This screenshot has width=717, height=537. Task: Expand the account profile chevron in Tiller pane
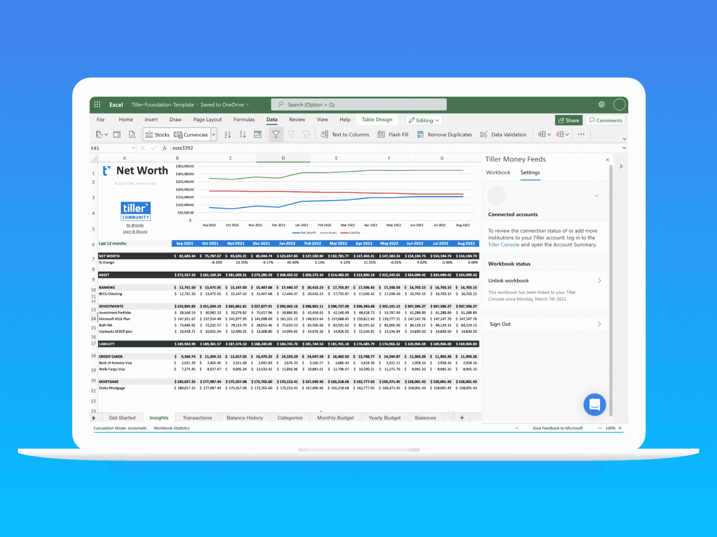[x=596, y=196]
